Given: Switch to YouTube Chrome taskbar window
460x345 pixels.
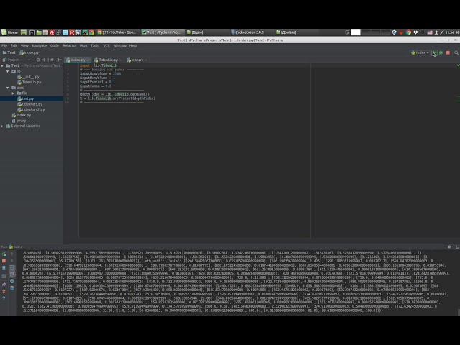Looking at the screenshot, I should 116,32.
